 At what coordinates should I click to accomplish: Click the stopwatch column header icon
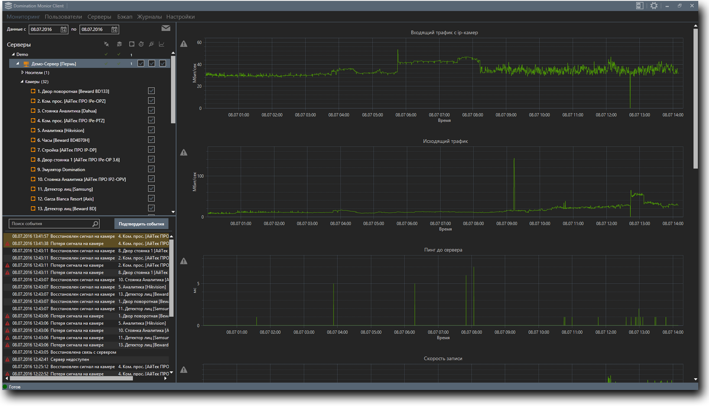click(141, 44)
